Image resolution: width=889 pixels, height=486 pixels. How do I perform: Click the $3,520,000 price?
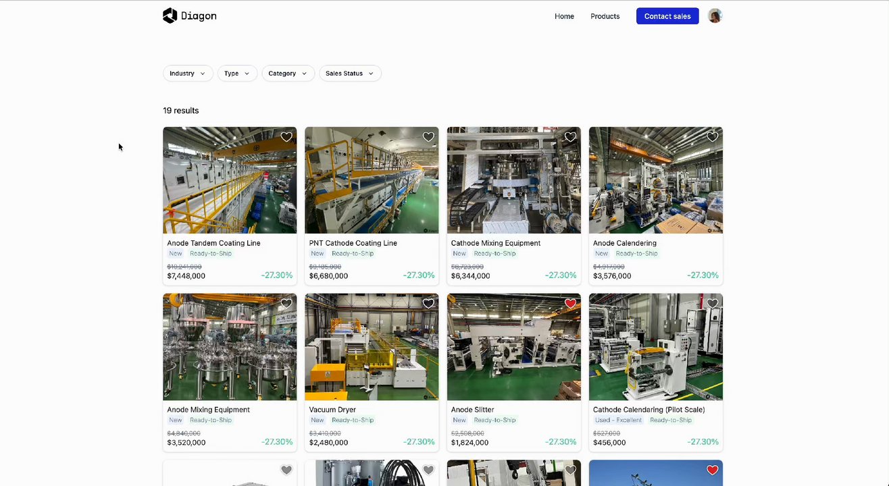coord(186,443)
